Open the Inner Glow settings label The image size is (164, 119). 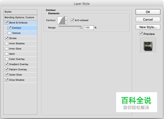pyautogui.click(x=15, y=49)
